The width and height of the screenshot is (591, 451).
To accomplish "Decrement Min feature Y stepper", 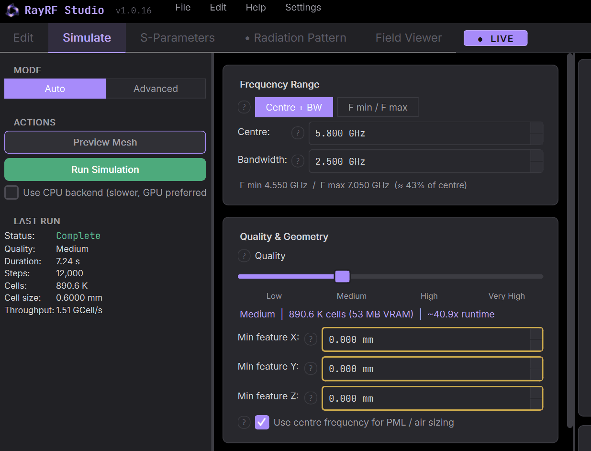I will (x=536, y=374).
